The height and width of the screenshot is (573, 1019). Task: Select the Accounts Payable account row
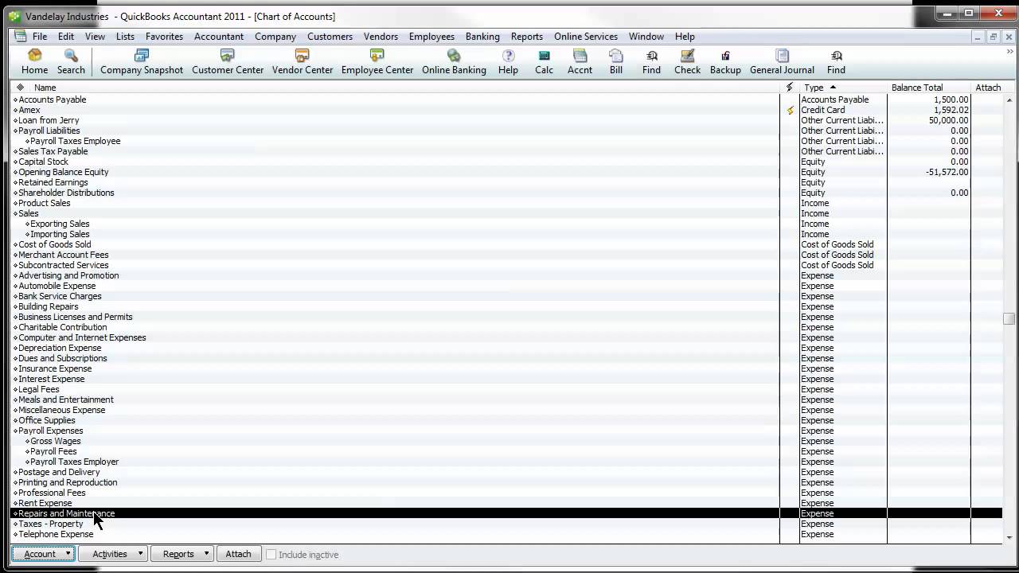pos(506,99)
